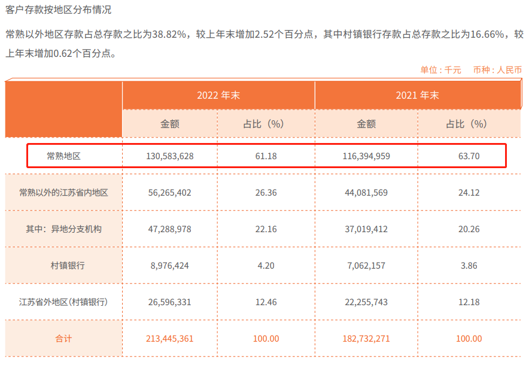This screenshot has width=529, height=365.
Task: Select the 合计 total row label
Action: [63, 338]
